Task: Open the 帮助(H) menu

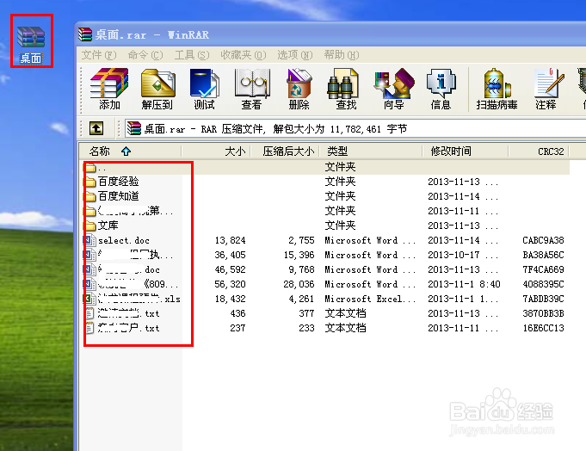Action: click(342, 55)
